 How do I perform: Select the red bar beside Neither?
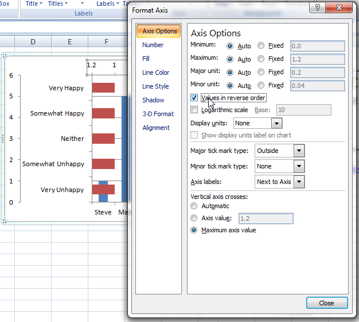point(103,139)
